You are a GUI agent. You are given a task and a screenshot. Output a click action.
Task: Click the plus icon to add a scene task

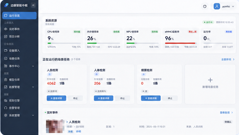pyautogui.click(x=210, y=80)
